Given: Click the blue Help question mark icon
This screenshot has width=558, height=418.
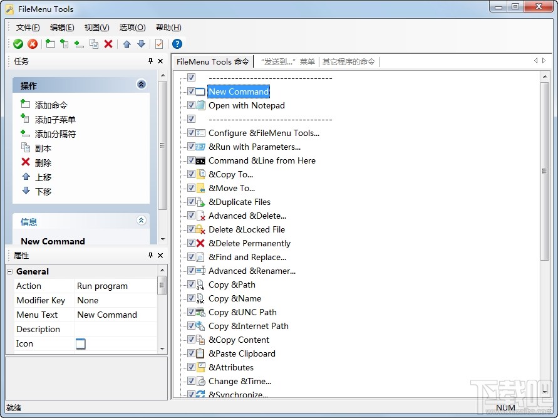Looking at the screenshot, I should (x=177, y=44).
